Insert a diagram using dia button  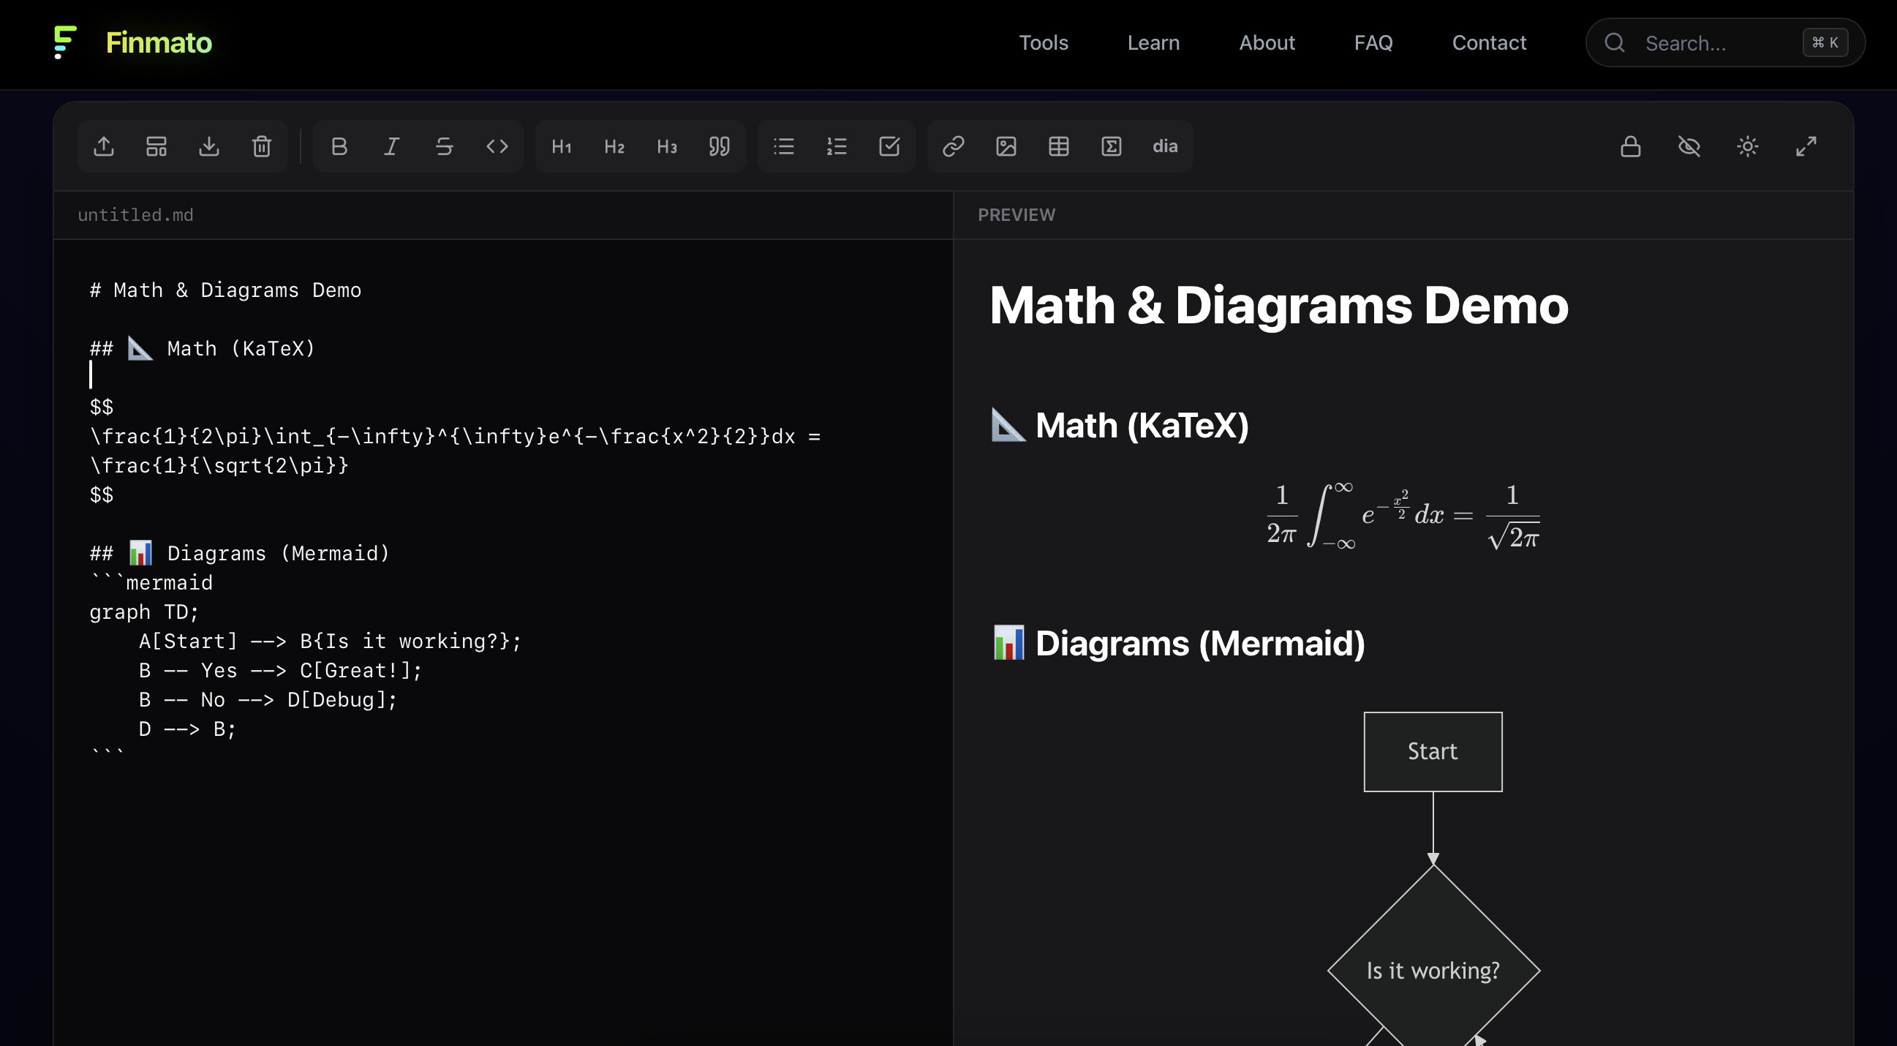[1165, 146]
